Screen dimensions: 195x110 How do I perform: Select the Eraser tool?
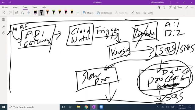pyautogui.click(x=35, y=13)
